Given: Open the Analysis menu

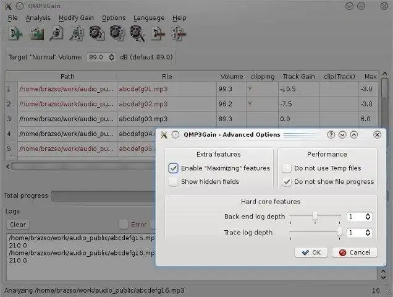Looking at the screenshot, I should 38,18.
